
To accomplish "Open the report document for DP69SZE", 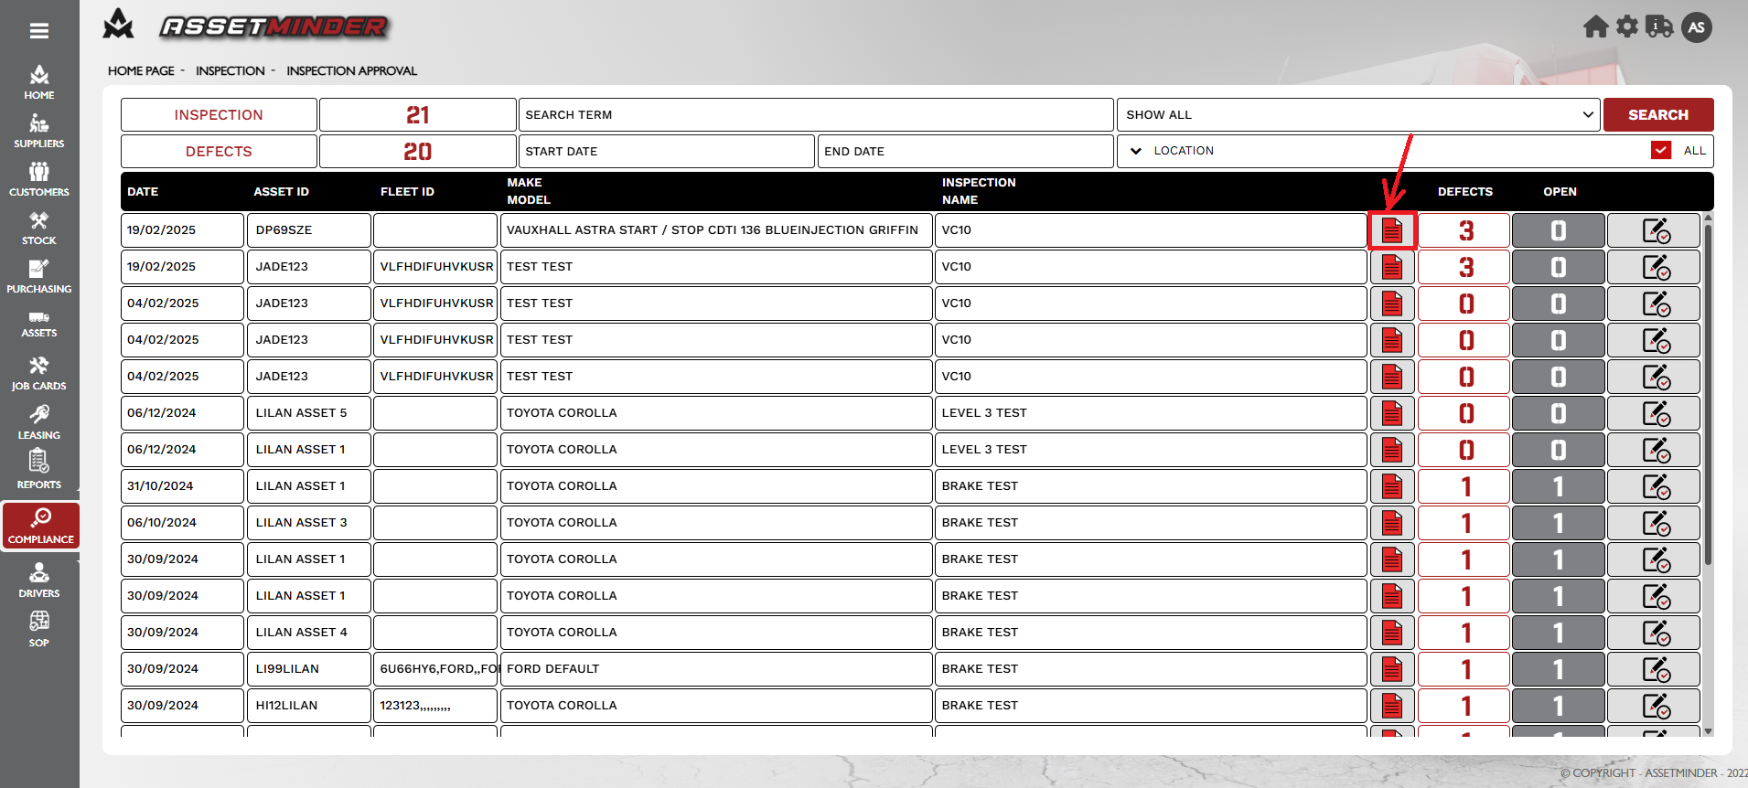I will pyautogui.click(x=1392, y=230).
